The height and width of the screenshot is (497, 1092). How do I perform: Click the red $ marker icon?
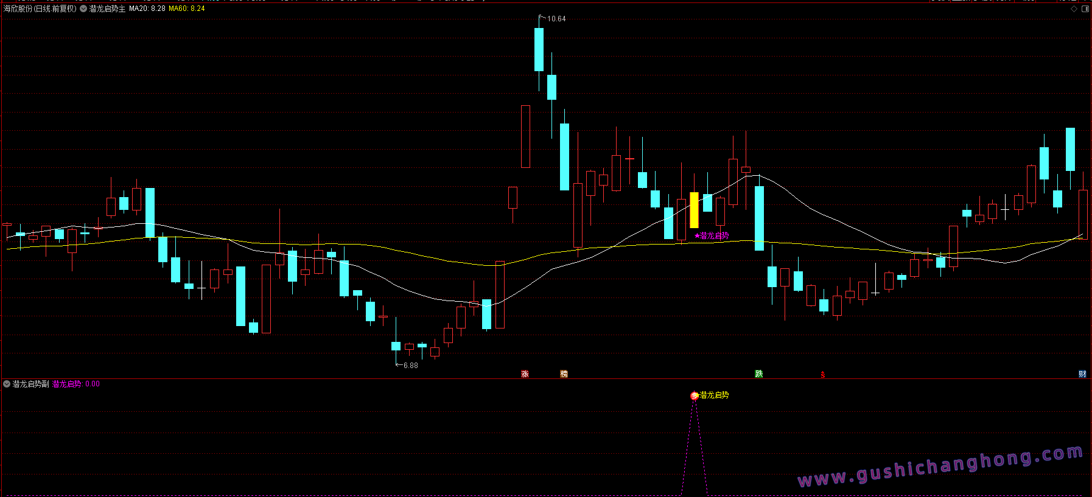click(x=823, y=375)
